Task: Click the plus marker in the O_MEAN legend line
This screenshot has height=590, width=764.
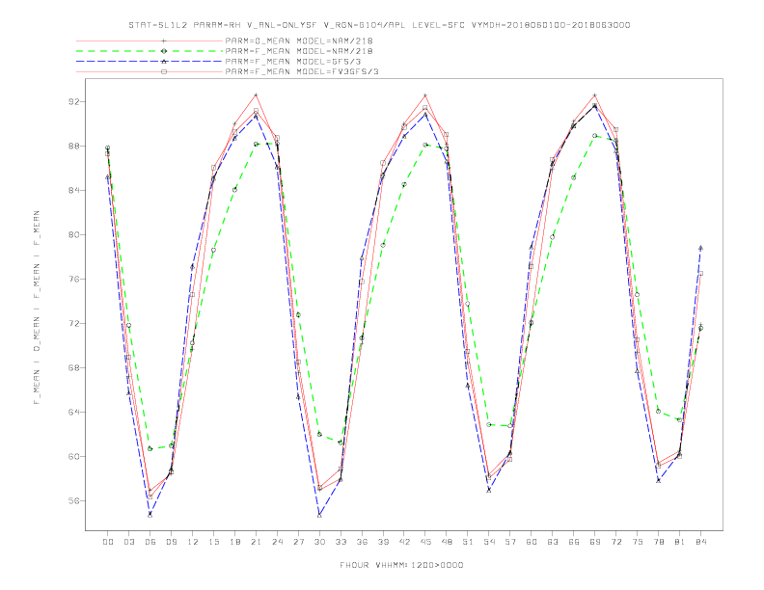Action: point(164,40)
